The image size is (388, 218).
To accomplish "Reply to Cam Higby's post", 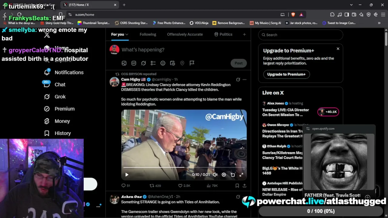I will tap(125, 186).
